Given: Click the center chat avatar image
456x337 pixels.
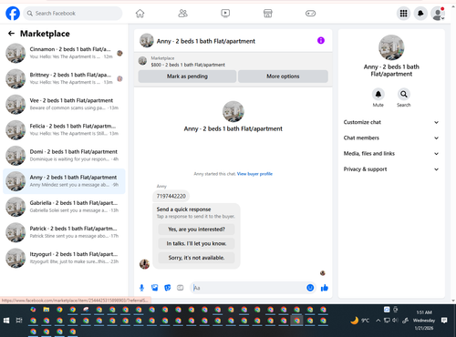Looking at the screenshot, I should (x=233, y=112).
